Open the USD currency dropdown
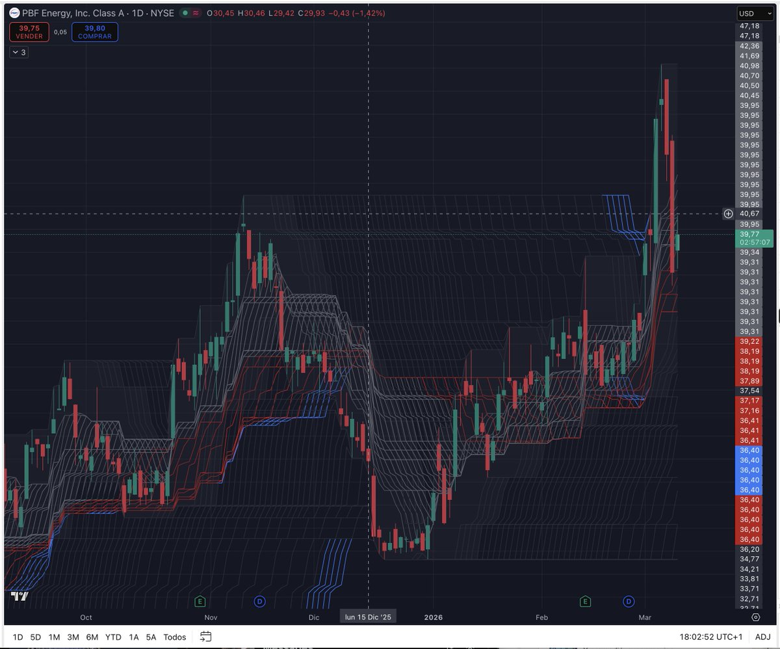This screenshot has height=649, width=780. coord(755,13)
